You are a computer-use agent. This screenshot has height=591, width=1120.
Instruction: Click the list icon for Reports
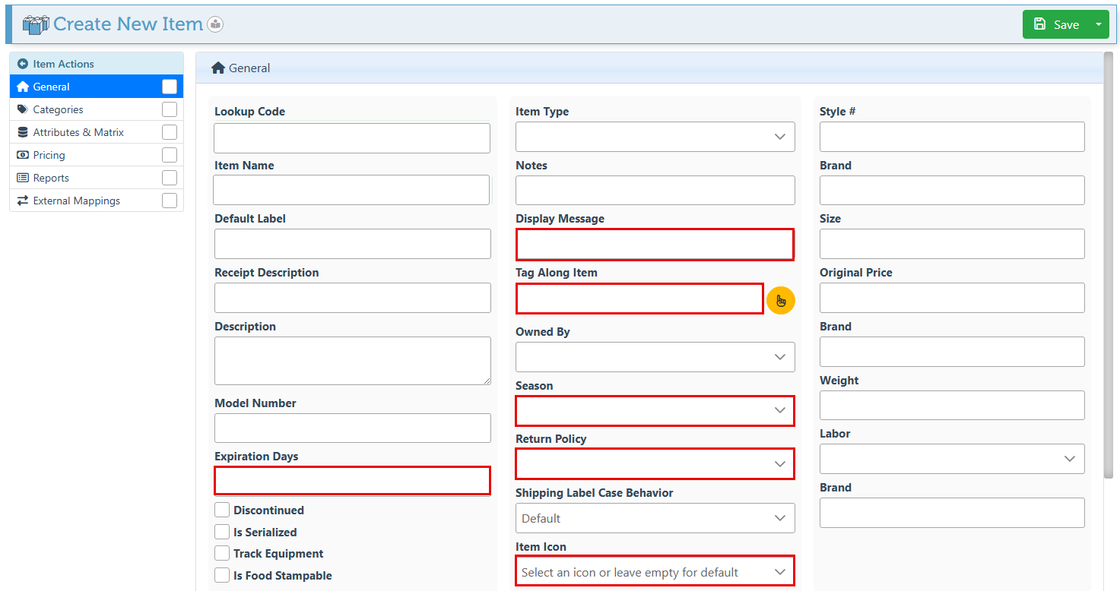click(22, 178)
